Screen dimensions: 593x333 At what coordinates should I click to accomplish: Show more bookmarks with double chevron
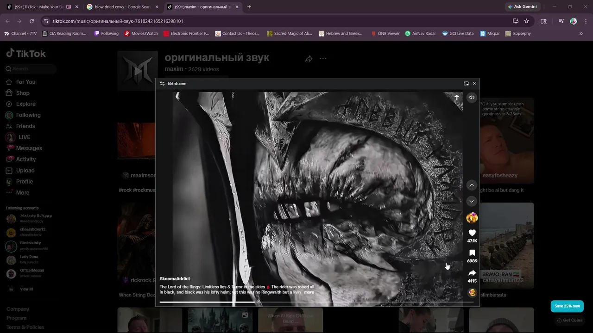coord(581,34)
